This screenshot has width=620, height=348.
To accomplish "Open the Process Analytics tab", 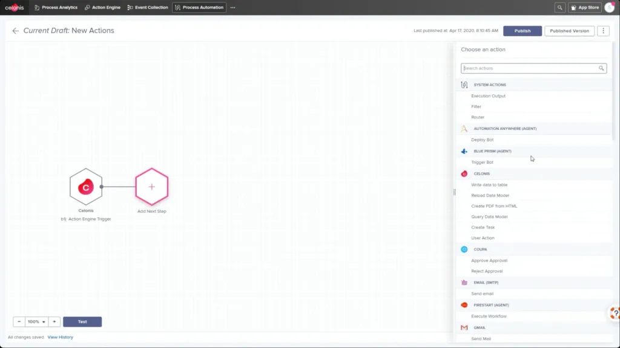I will pyautogui.click(x=56, y=7).
